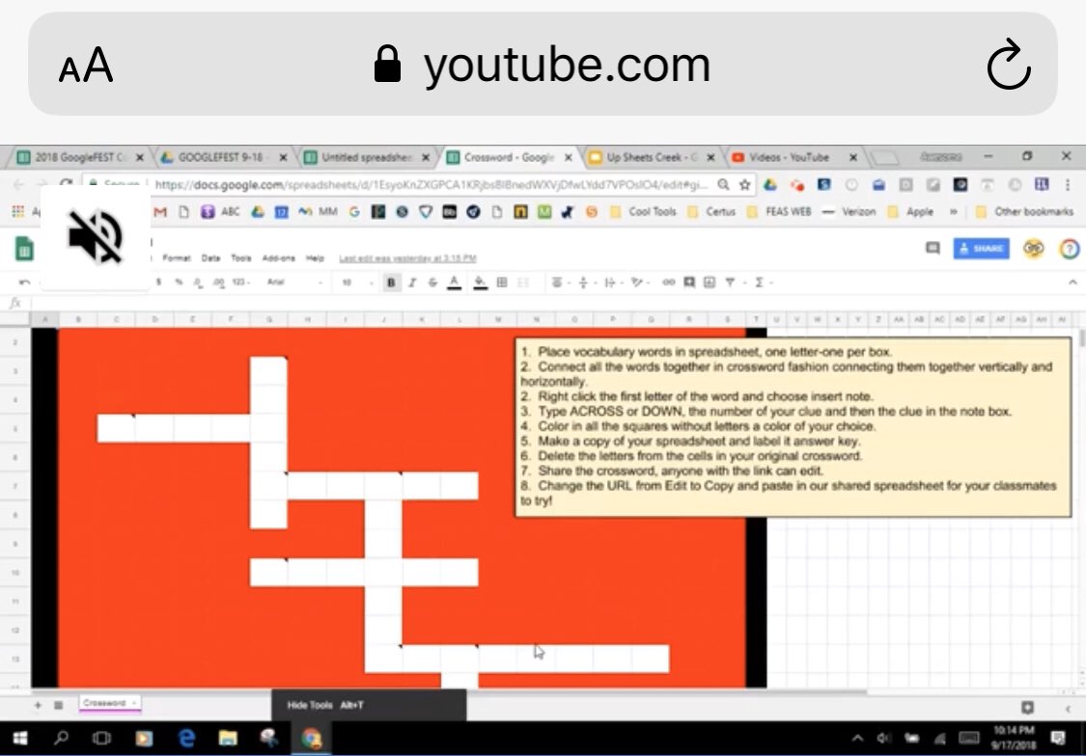Toggle Bold formatting
The height and width of the screenshot is (756, 1086).
point(391,283)
